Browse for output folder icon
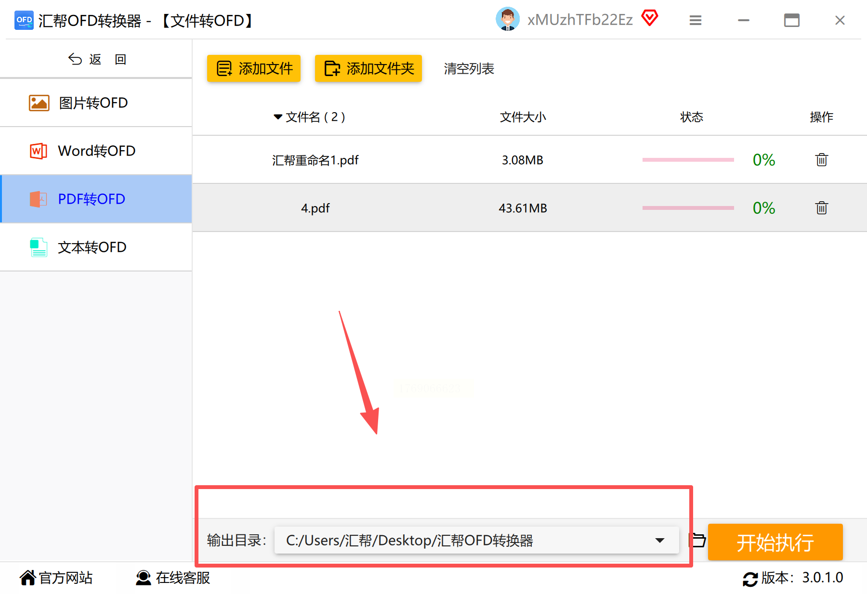Screen dimensions: 867x594 click(x=697, y=540)
